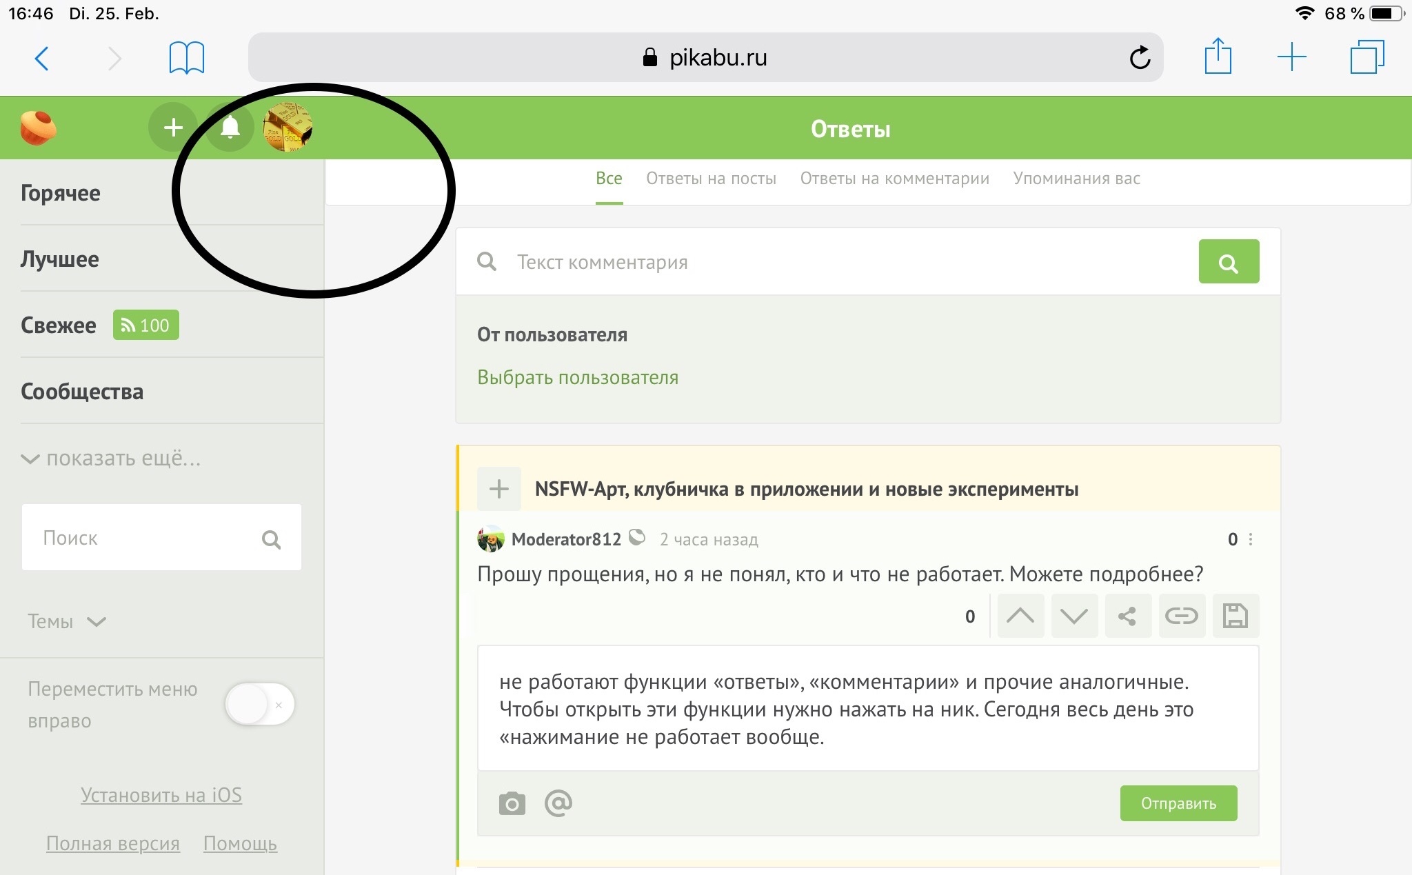Attach photo using the camera icon

click(x=512, y=803)
